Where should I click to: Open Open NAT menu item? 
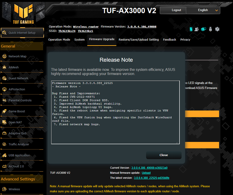point(22,122)
